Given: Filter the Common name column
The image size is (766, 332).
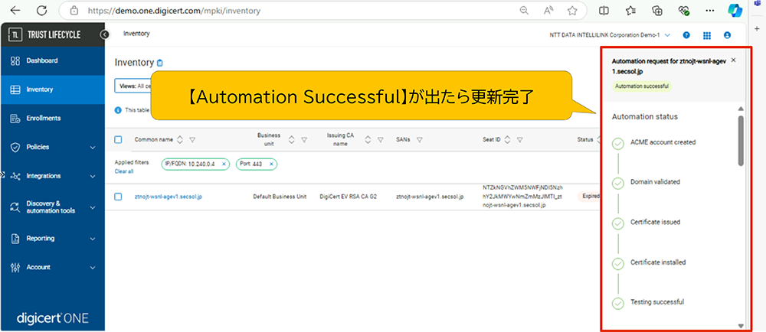Looking at the screenshot, I should (192, 140).
